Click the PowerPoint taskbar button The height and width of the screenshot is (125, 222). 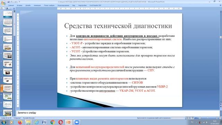click(x=69, y=122)
